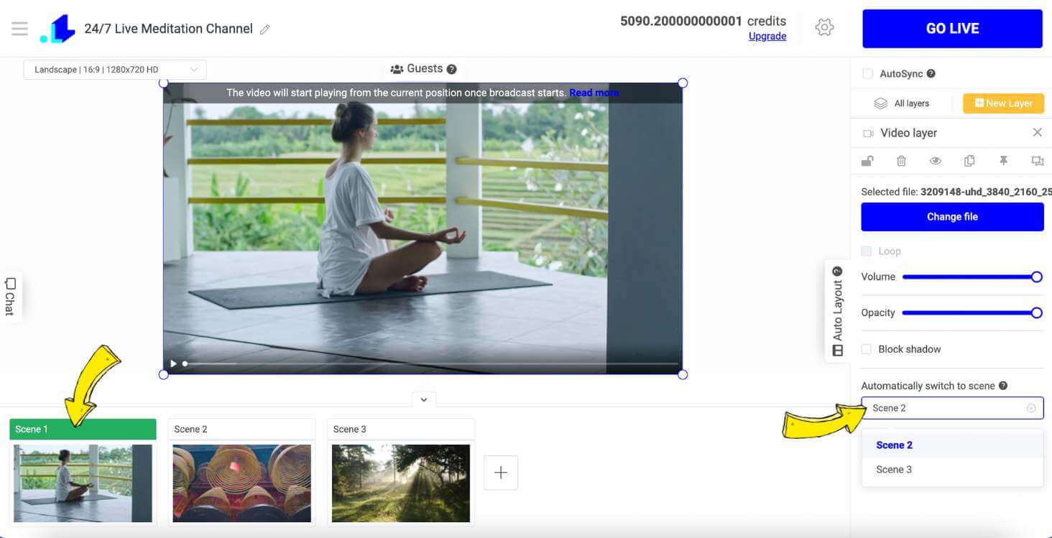Toggle the Loop checkbox

(x=867, y=251)
